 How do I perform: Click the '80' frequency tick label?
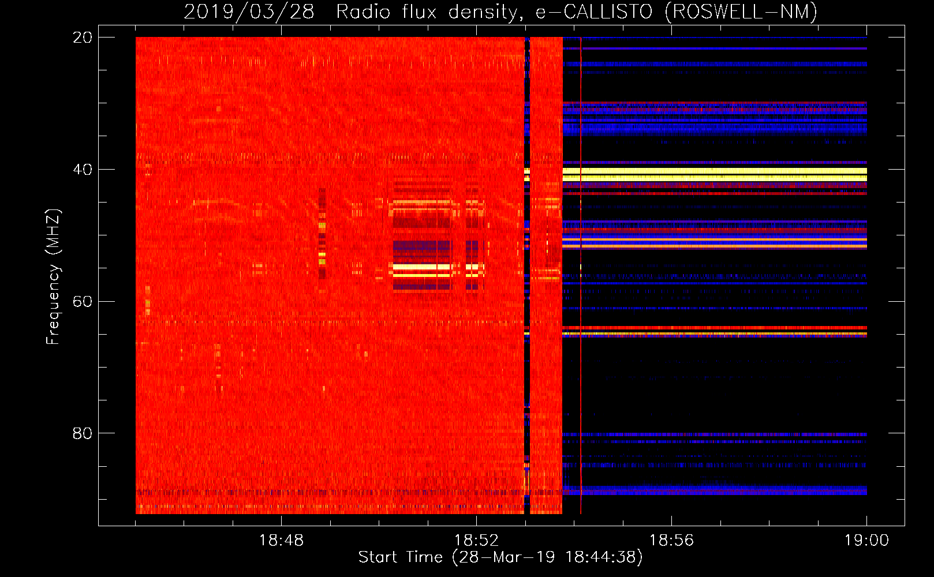point(82,433)
